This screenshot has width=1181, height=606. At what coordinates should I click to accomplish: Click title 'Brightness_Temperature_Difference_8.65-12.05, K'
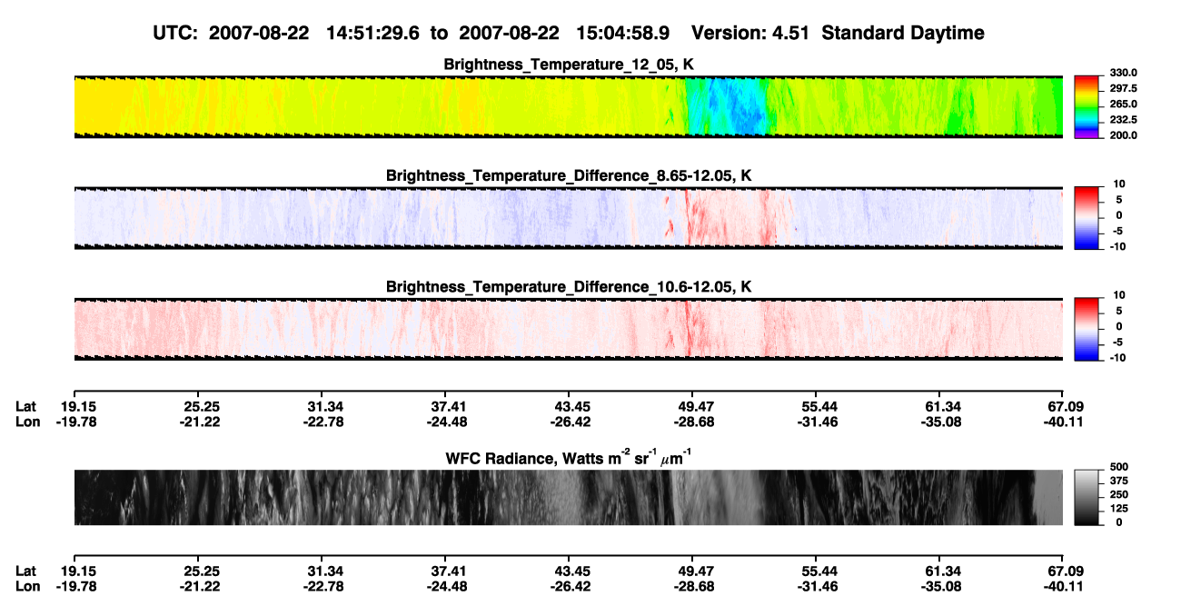click(569, 175)
